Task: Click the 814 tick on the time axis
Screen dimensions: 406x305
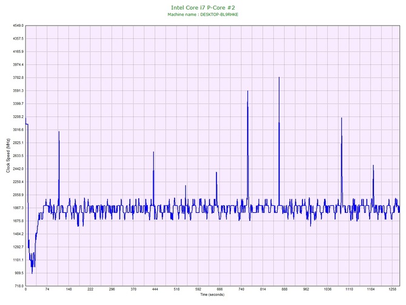Action: point(263,289)
